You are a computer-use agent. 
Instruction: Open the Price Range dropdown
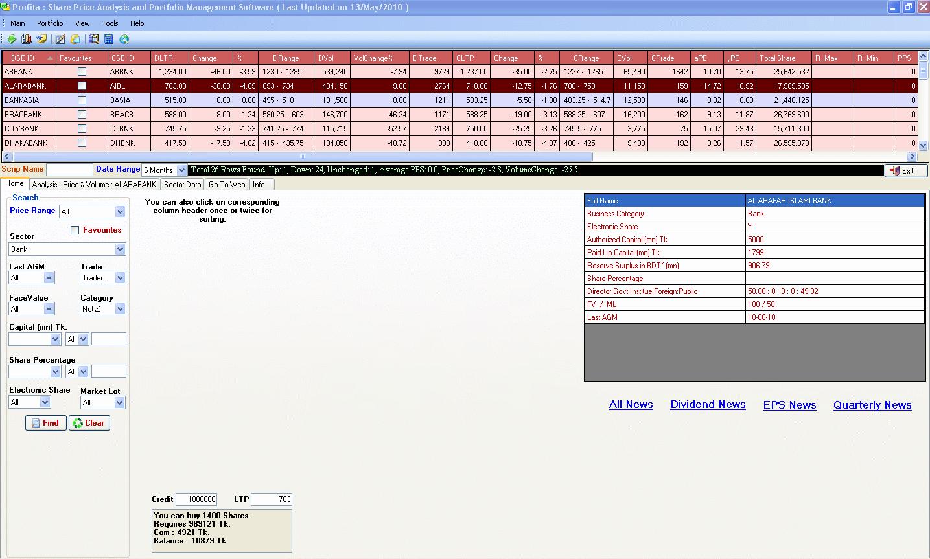point(120,212)
